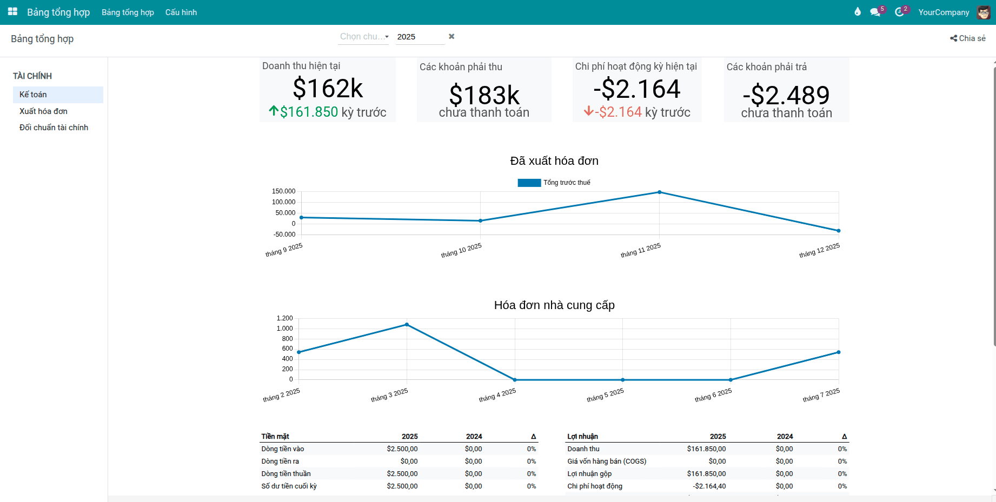The width and height of the screenshot is (996, 502).
Task: Click the droplet icon in the top bar
Action: [857, 11]
